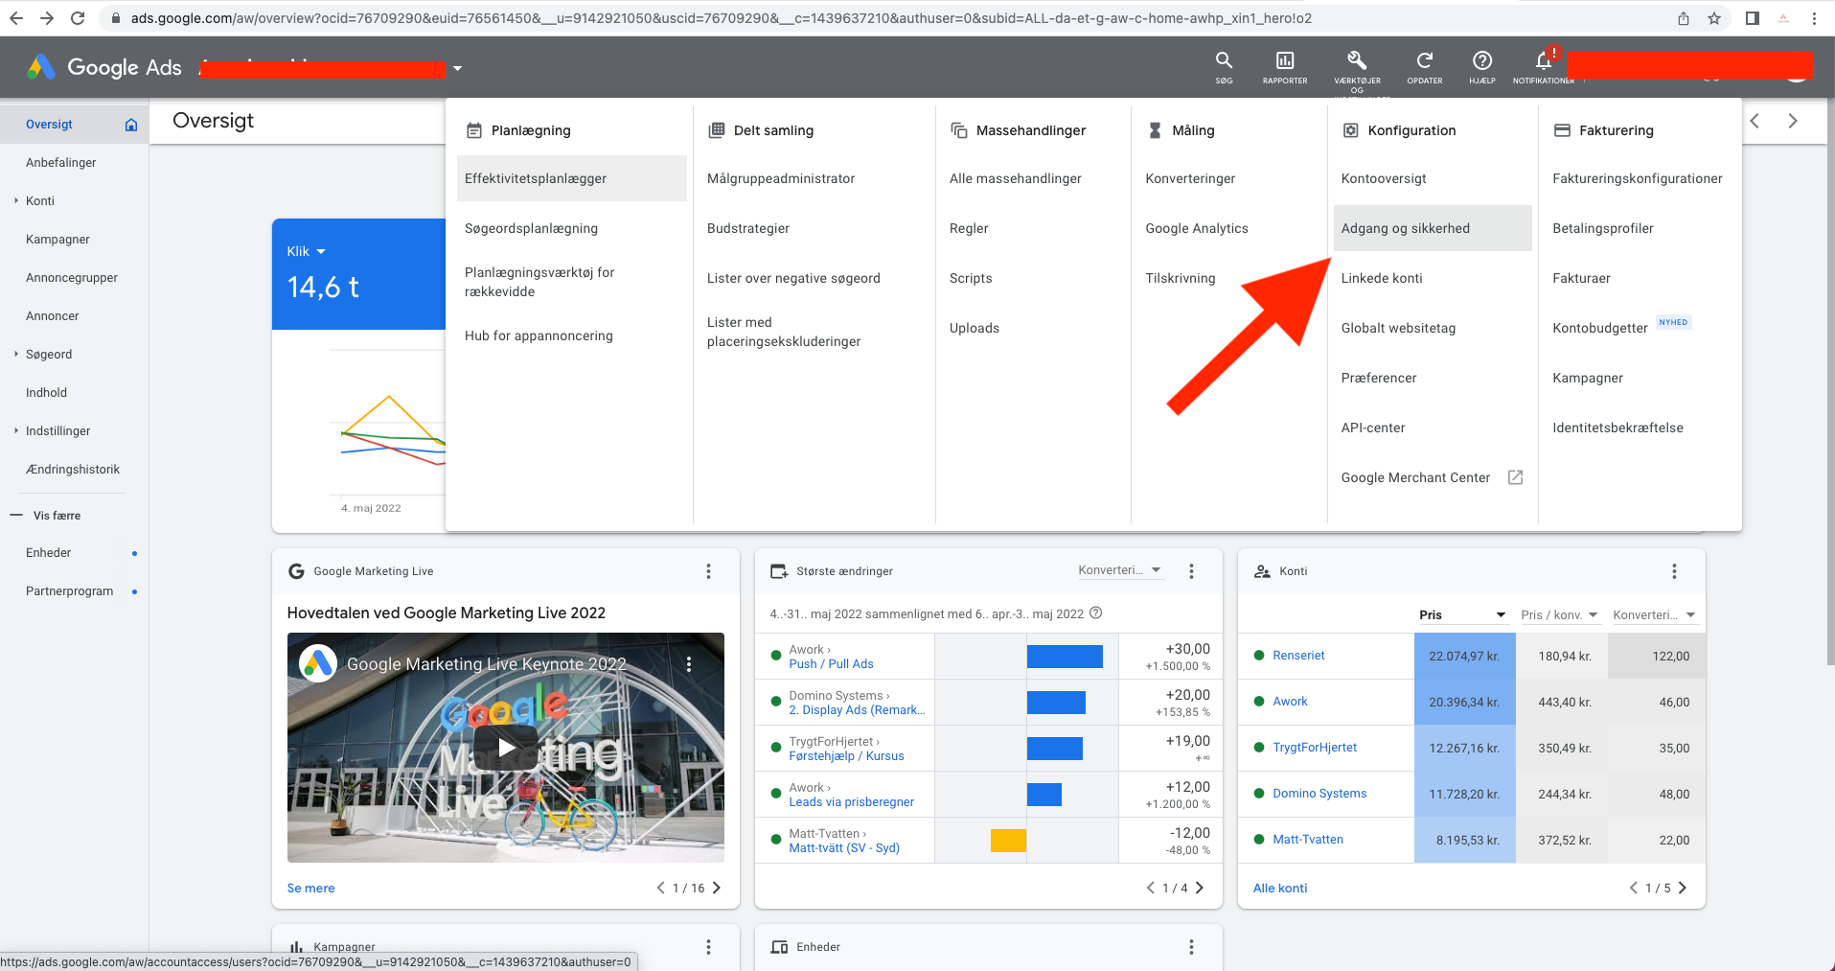
Task: Open Anbefalinger in the left sidebar
Action: click(x=61, y=163)
